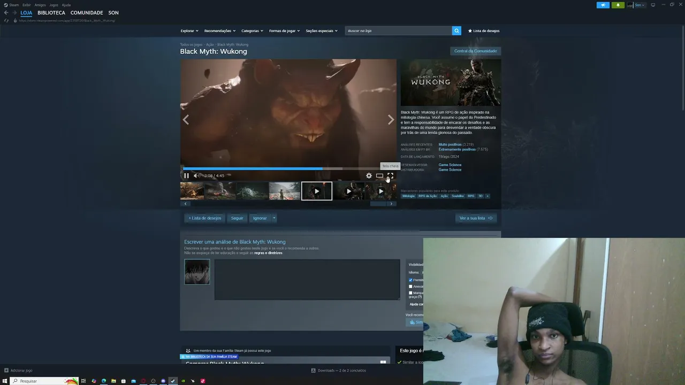
Task: Click the Steam icon in the taskbar
Action: (x=173, y=381)
